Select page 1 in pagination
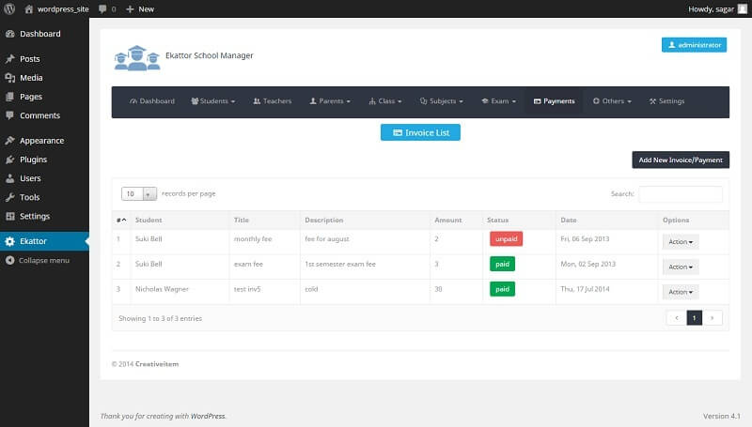 pos(694,318)
